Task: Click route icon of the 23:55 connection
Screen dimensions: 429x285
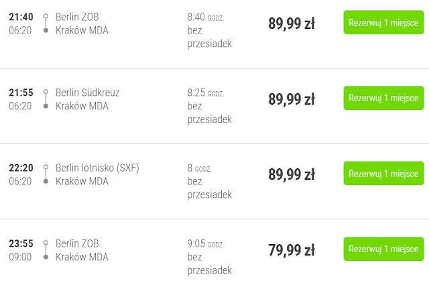Action: 45,249
